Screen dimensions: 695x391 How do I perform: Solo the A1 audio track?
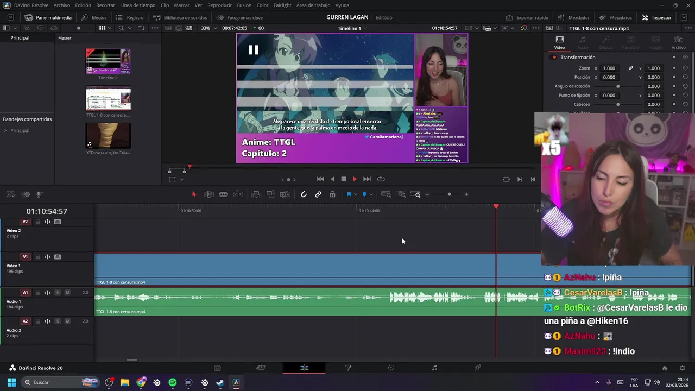(57, 293)
